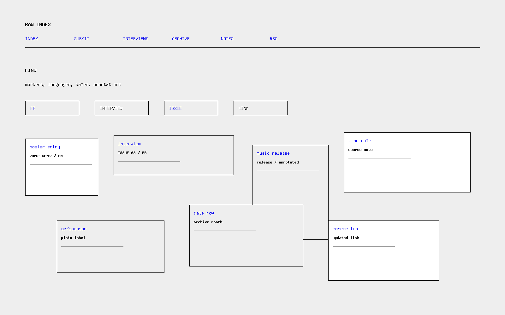505x315 pixels.
Task: Open the interview card link
Action: tap(129, 144)
